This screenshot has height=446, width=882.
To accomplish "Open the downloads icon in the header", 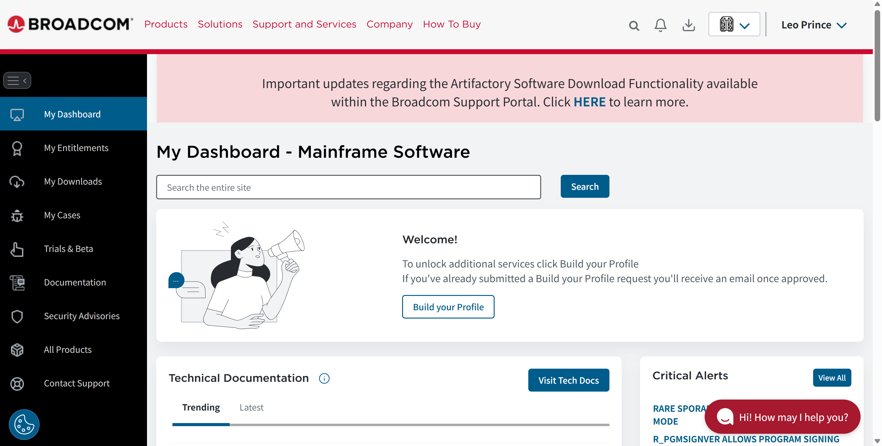I will pyautogui.click(x=688, y=25).
